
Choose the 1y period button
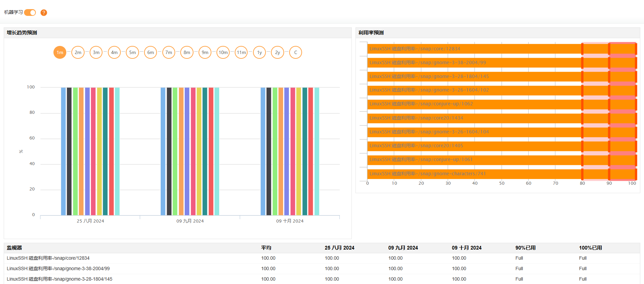pos(259,52)
